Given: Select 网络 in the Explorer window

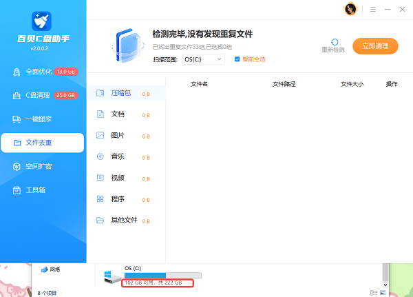Looking at the screenshot, I should 50,269.
